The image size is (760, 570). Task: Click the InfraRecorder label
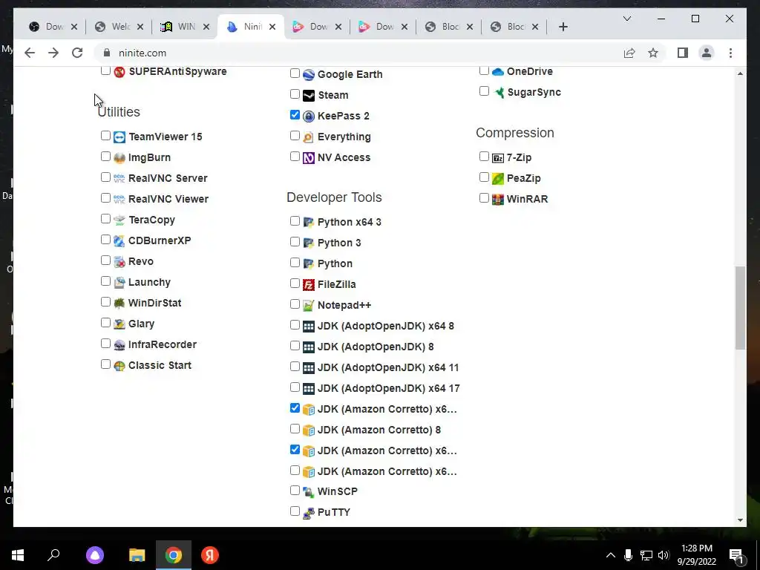[x=163, y=344]
